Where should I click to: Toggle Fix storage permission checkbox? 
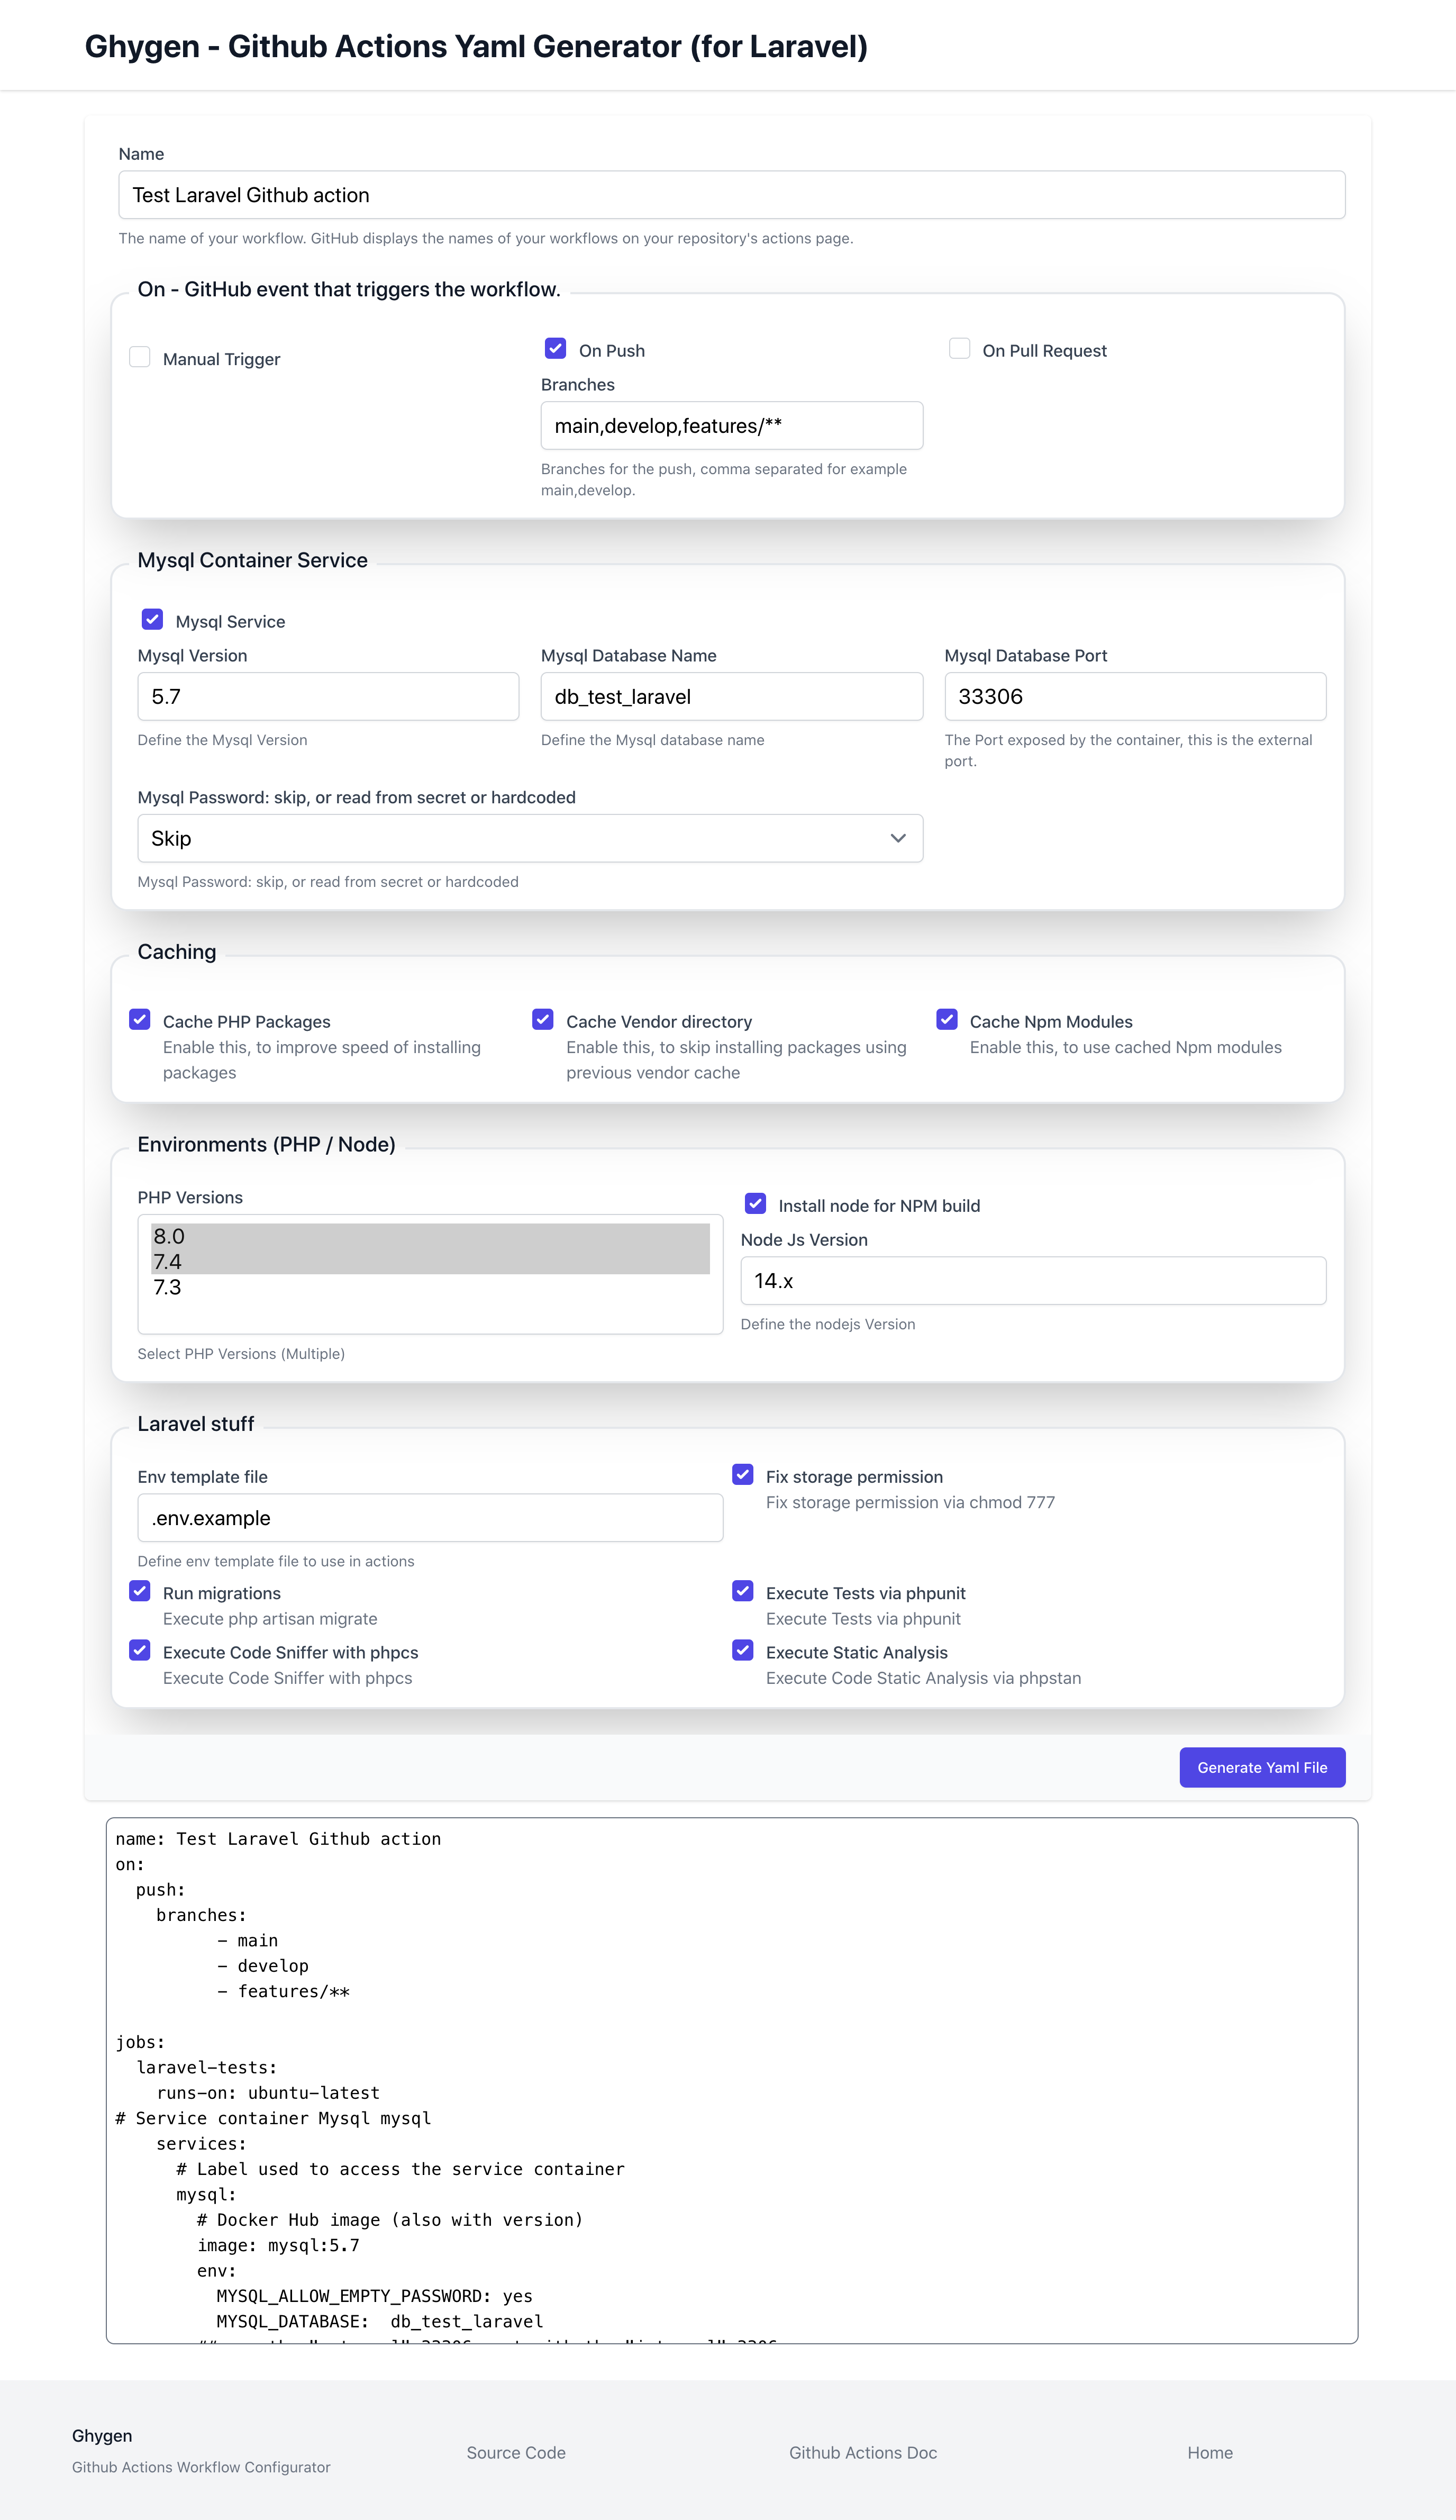pos(742,1474)
